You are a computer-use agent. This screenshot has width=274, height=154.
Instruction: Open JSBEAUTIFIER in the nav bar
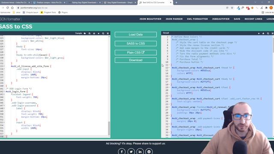pyautogui.click(x=221, y=19)
